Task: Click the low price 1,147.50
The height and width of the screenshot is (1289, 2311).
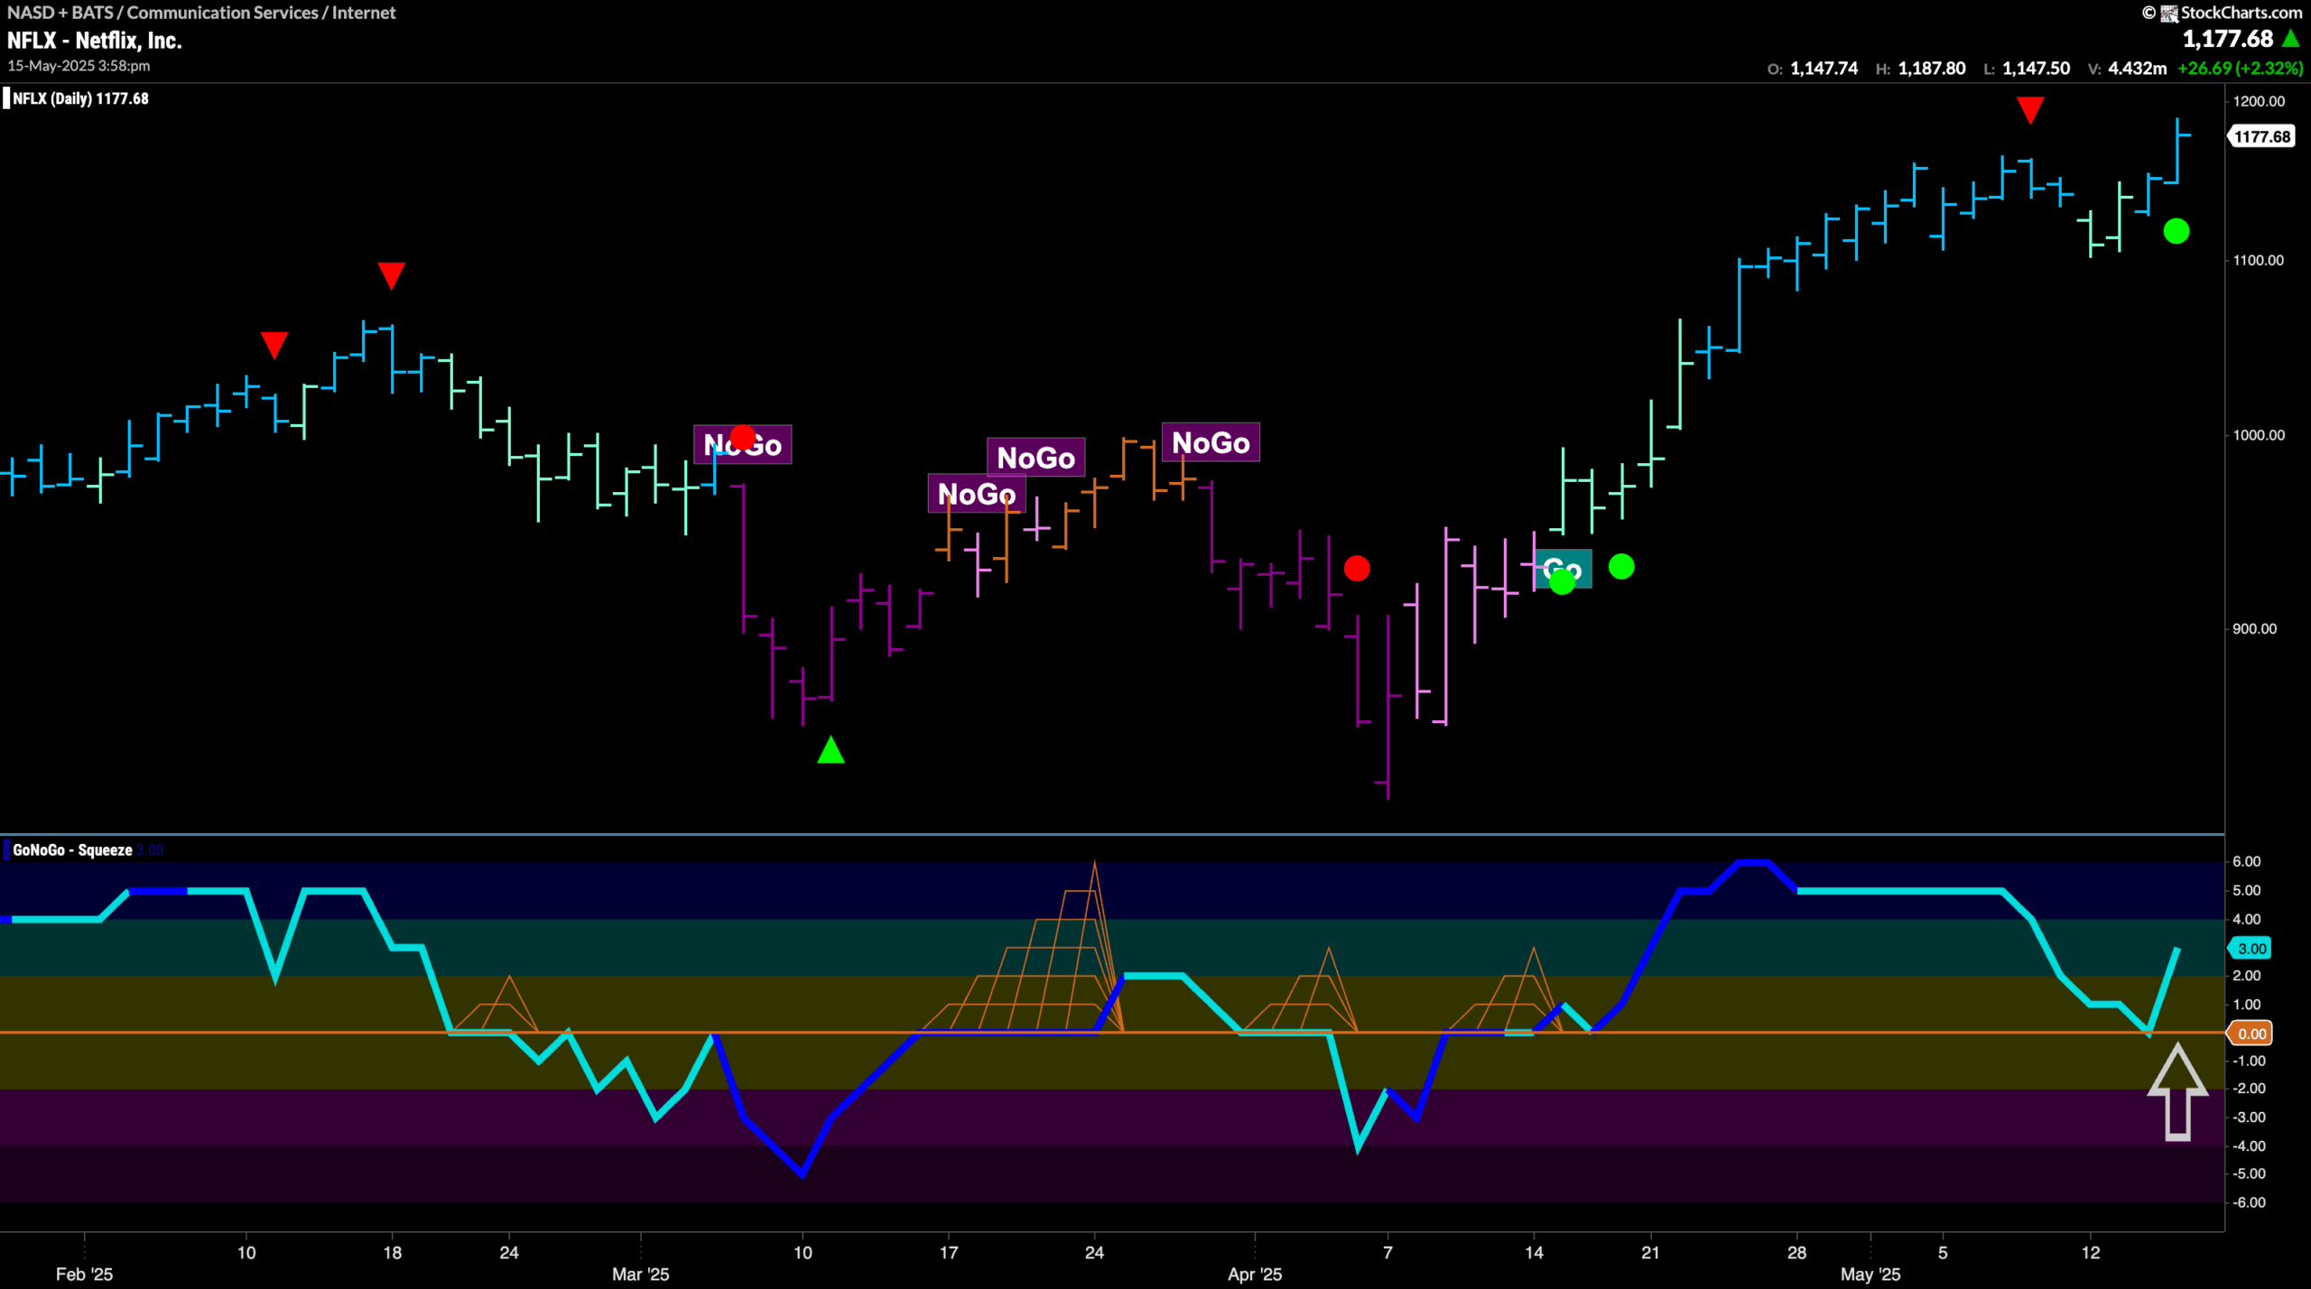Action: 2036,69
